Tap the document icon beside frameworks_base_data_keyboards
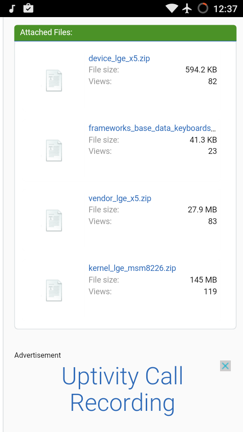The width and height of the screenshot is (243, 432). tap(54, 150)
